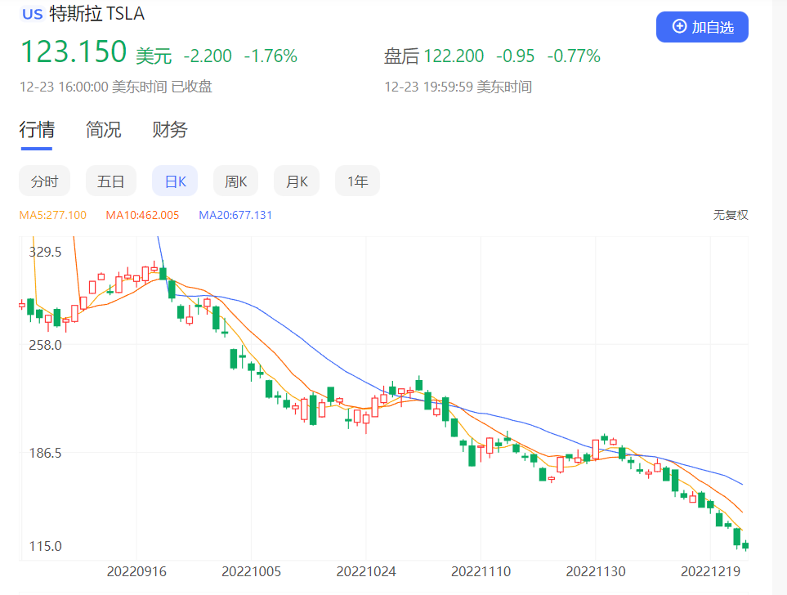This screenshot has width=787, height=595.
Task: Show the 周K weekly chart
Action: coord(235,181)
